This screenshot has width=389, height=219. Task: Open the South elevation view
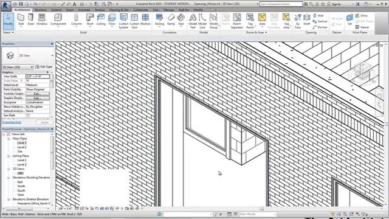click(x=21, y=190)
